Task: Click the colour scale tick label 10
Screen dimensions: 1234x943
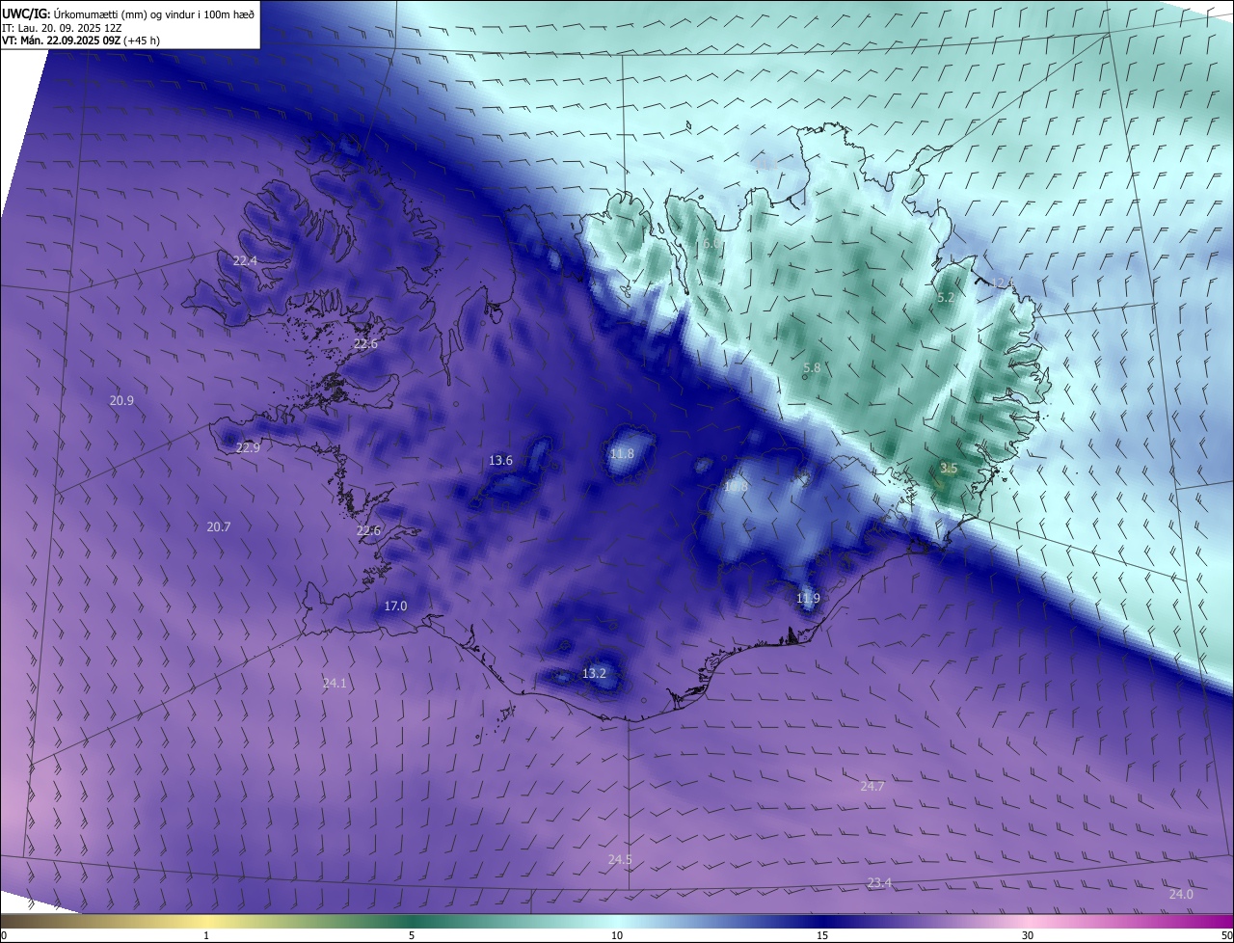Action: point(617,935)
